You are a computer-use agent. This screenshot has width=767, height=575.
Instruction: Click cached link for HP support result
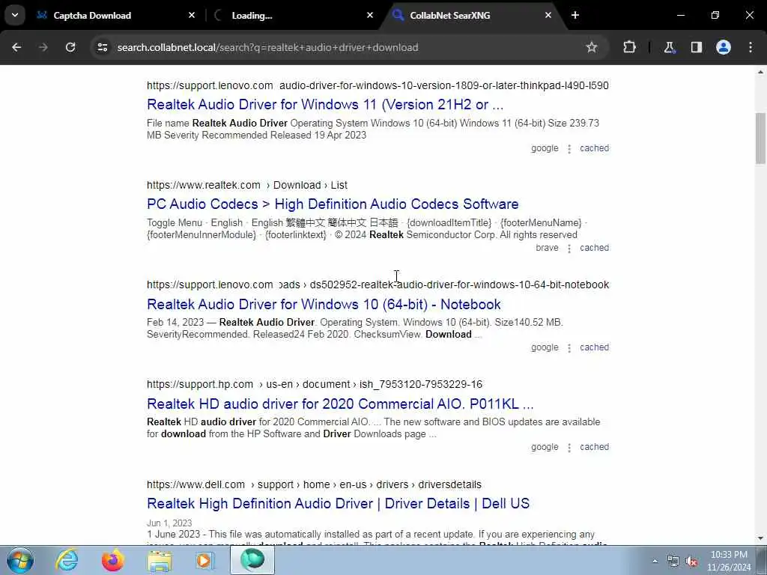click(x=594, y=447)
